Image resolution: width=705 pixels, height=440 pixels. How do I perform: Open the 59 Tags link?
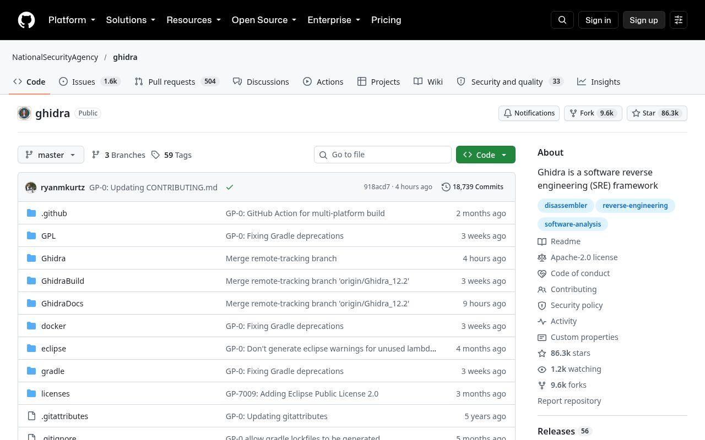(x=172, y=155)
